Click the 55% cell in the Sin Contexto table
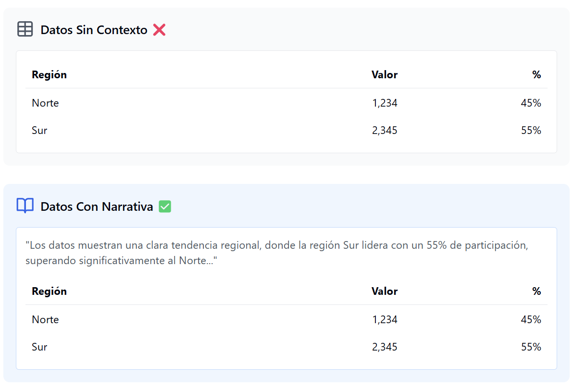 (531, 130)
